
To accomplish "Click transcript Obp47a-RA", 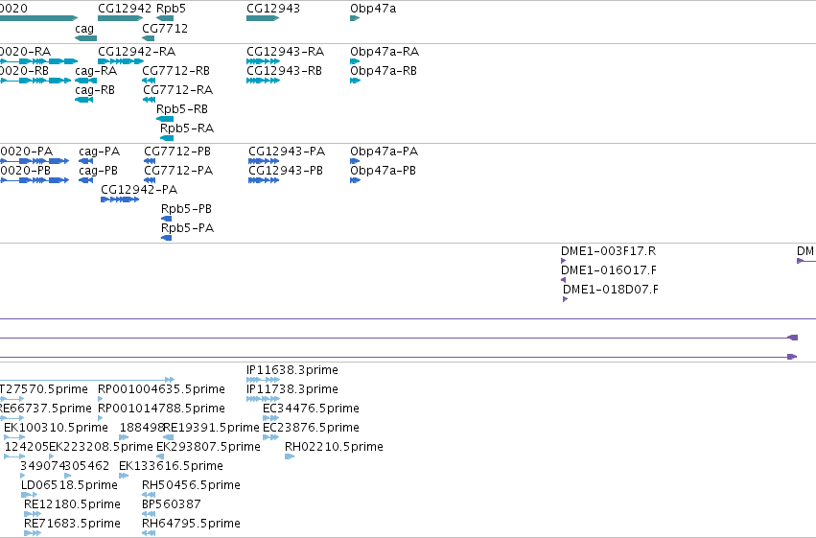I will [x=385, y=52].
